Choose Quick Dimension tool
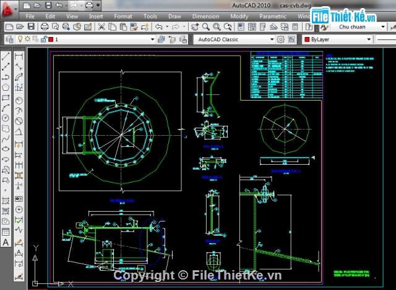 point(19,145)
